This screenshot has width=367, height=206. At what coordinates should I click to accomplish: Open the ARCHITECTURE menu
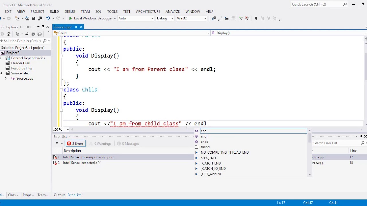(x=148, y=11)
